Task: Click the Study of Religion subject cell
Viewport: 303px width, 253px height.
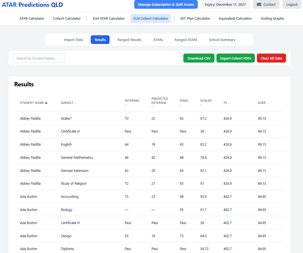Action: click(73, 183)
